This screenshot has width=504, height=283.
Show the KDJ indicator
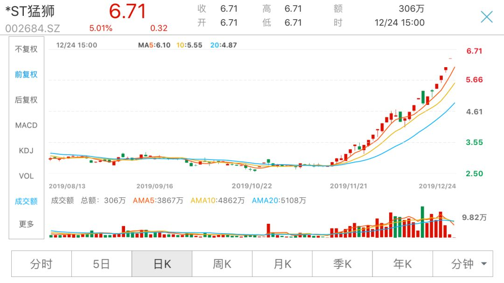point(26,151)
